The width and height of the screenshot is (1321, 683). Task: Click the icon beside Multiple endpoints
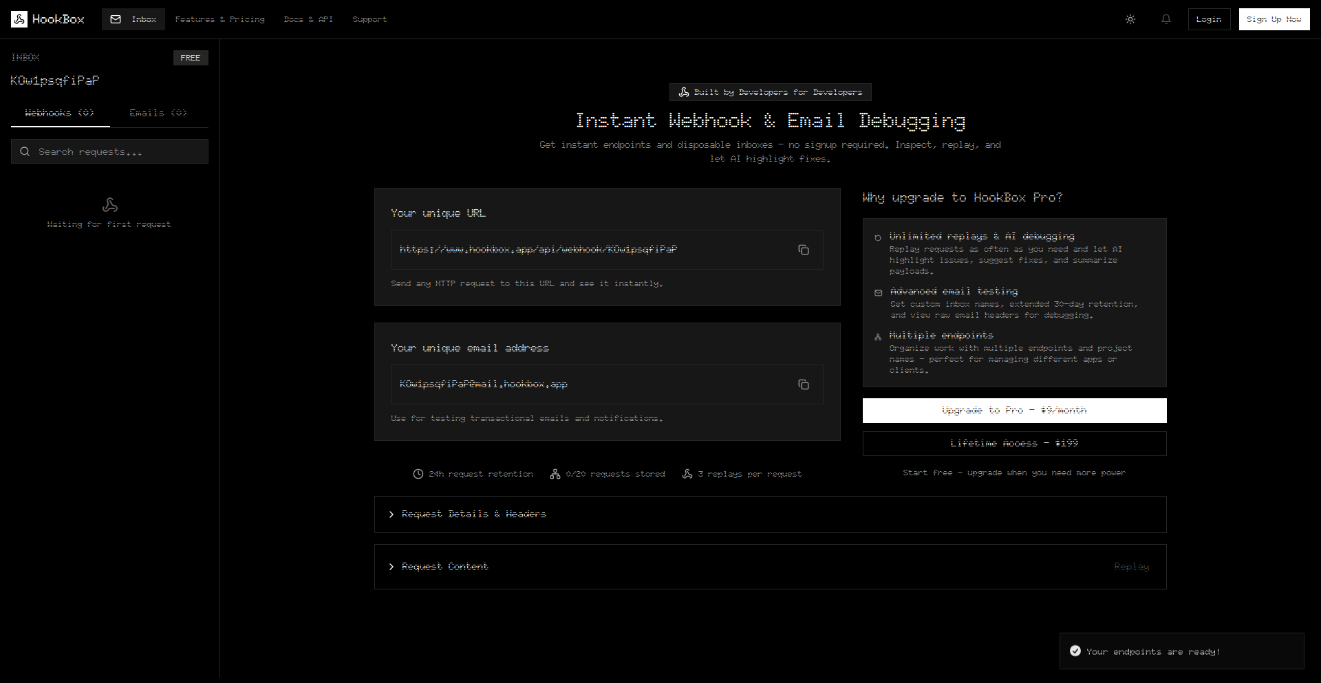click(x=878, y=337)
